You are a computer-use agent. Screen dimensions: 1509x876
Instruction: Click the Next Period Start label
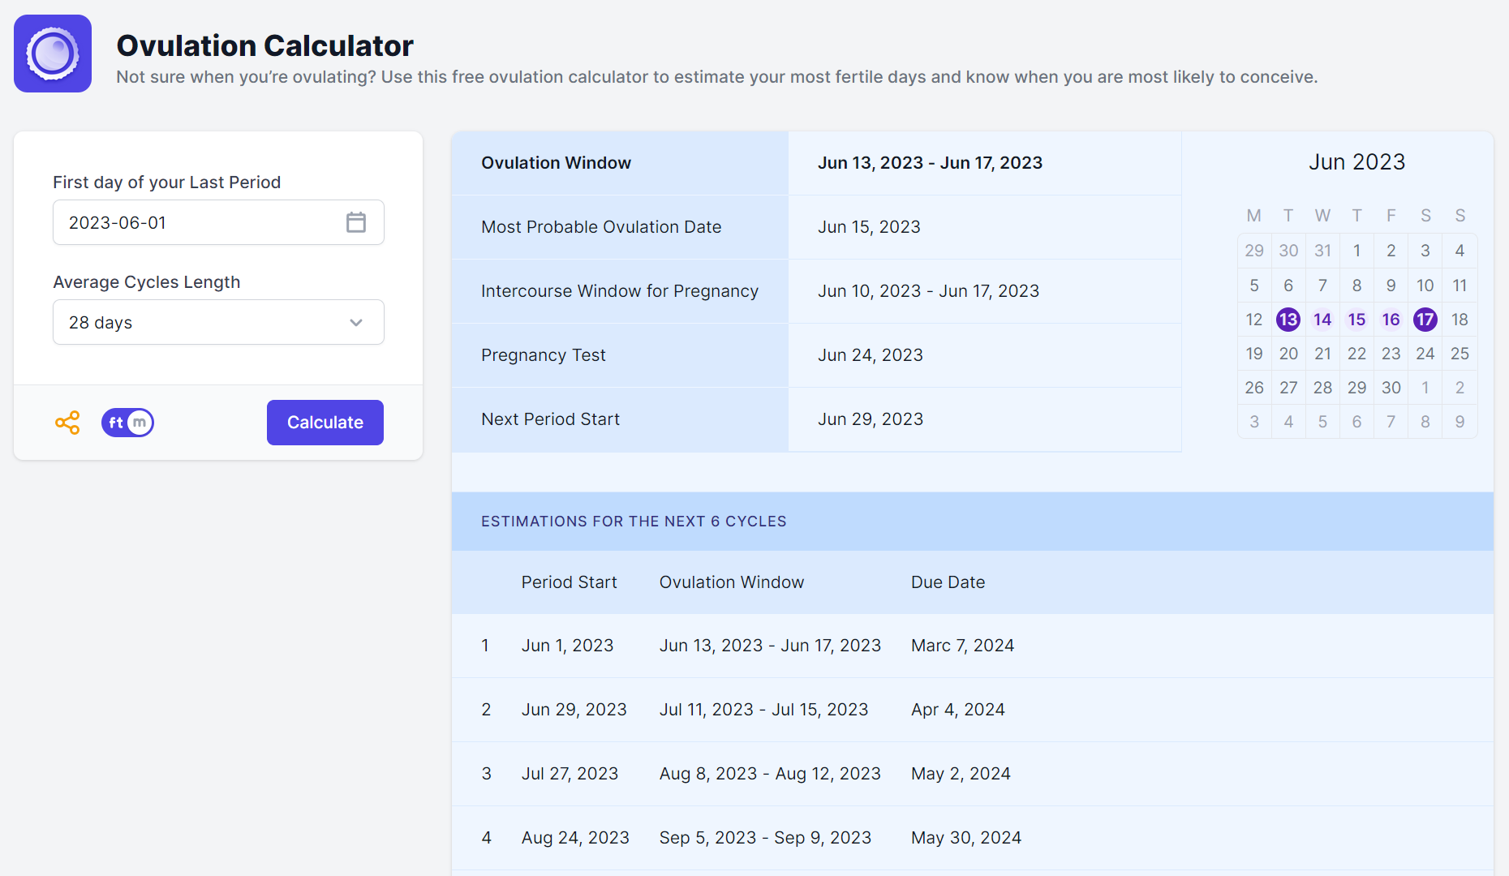click(x=550, y=419)
